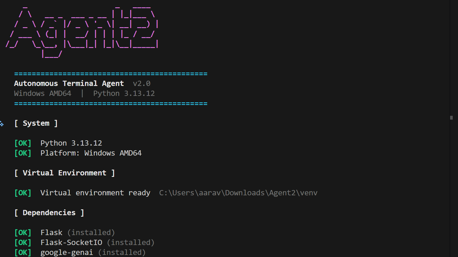Click the "v2.0" version label
The image size is (458, 257).
(x=142, y=84)
